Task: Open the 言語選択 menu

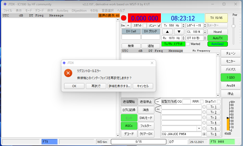Action: pos(108,11)
